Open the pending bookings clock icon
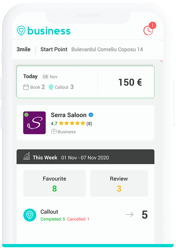Image resolution: width=176 pixels, height=249 pixels. point(148,31)
